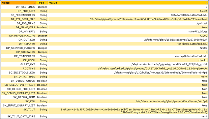Image resolution: width=209 pixels, height=119 pixels.
Task: Select the DP_FT1_DICT_FILE name cell
Action: 23,19
